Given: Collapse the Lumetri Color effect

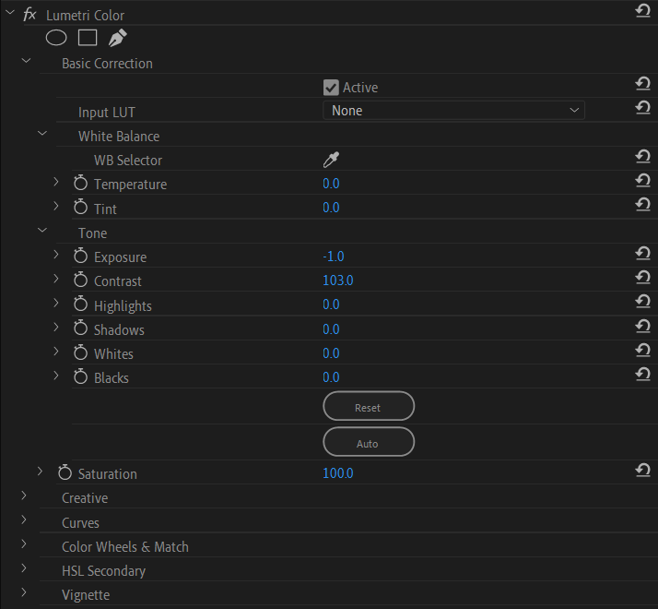Looking at the screenshot, I should (9, 13).
